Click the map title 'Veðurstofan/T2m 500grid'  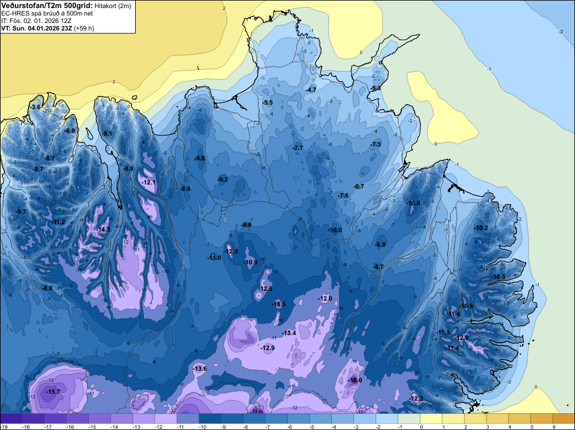pyautogui.click(x=47, y=6)
